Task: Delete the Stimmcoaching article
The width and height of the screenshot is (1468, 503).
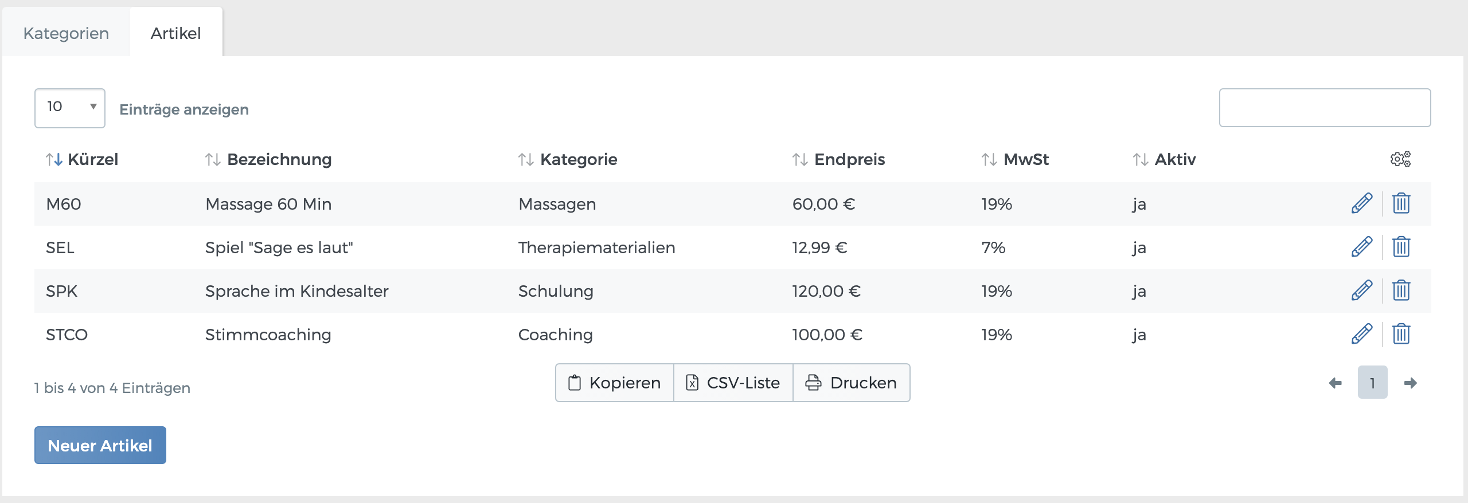Action: [x=1401, y=334]
